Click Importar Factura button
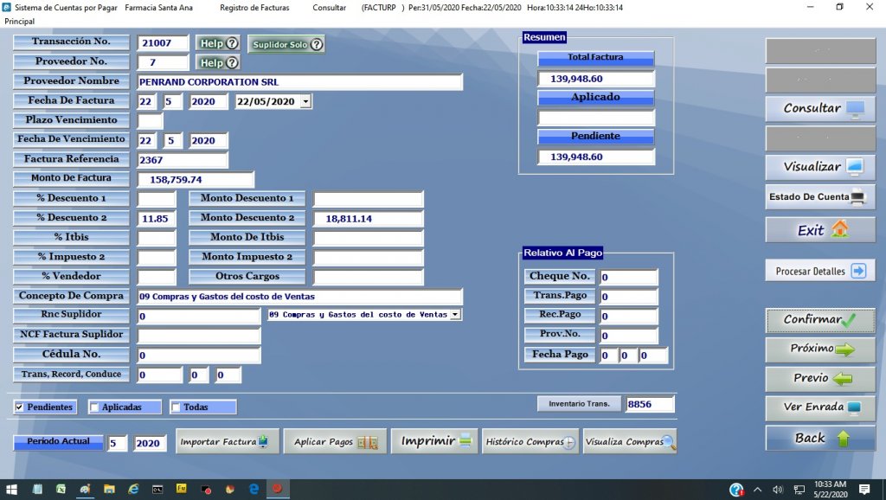The image size is (886, 500). pyautogui.click(x=227, y=442)
